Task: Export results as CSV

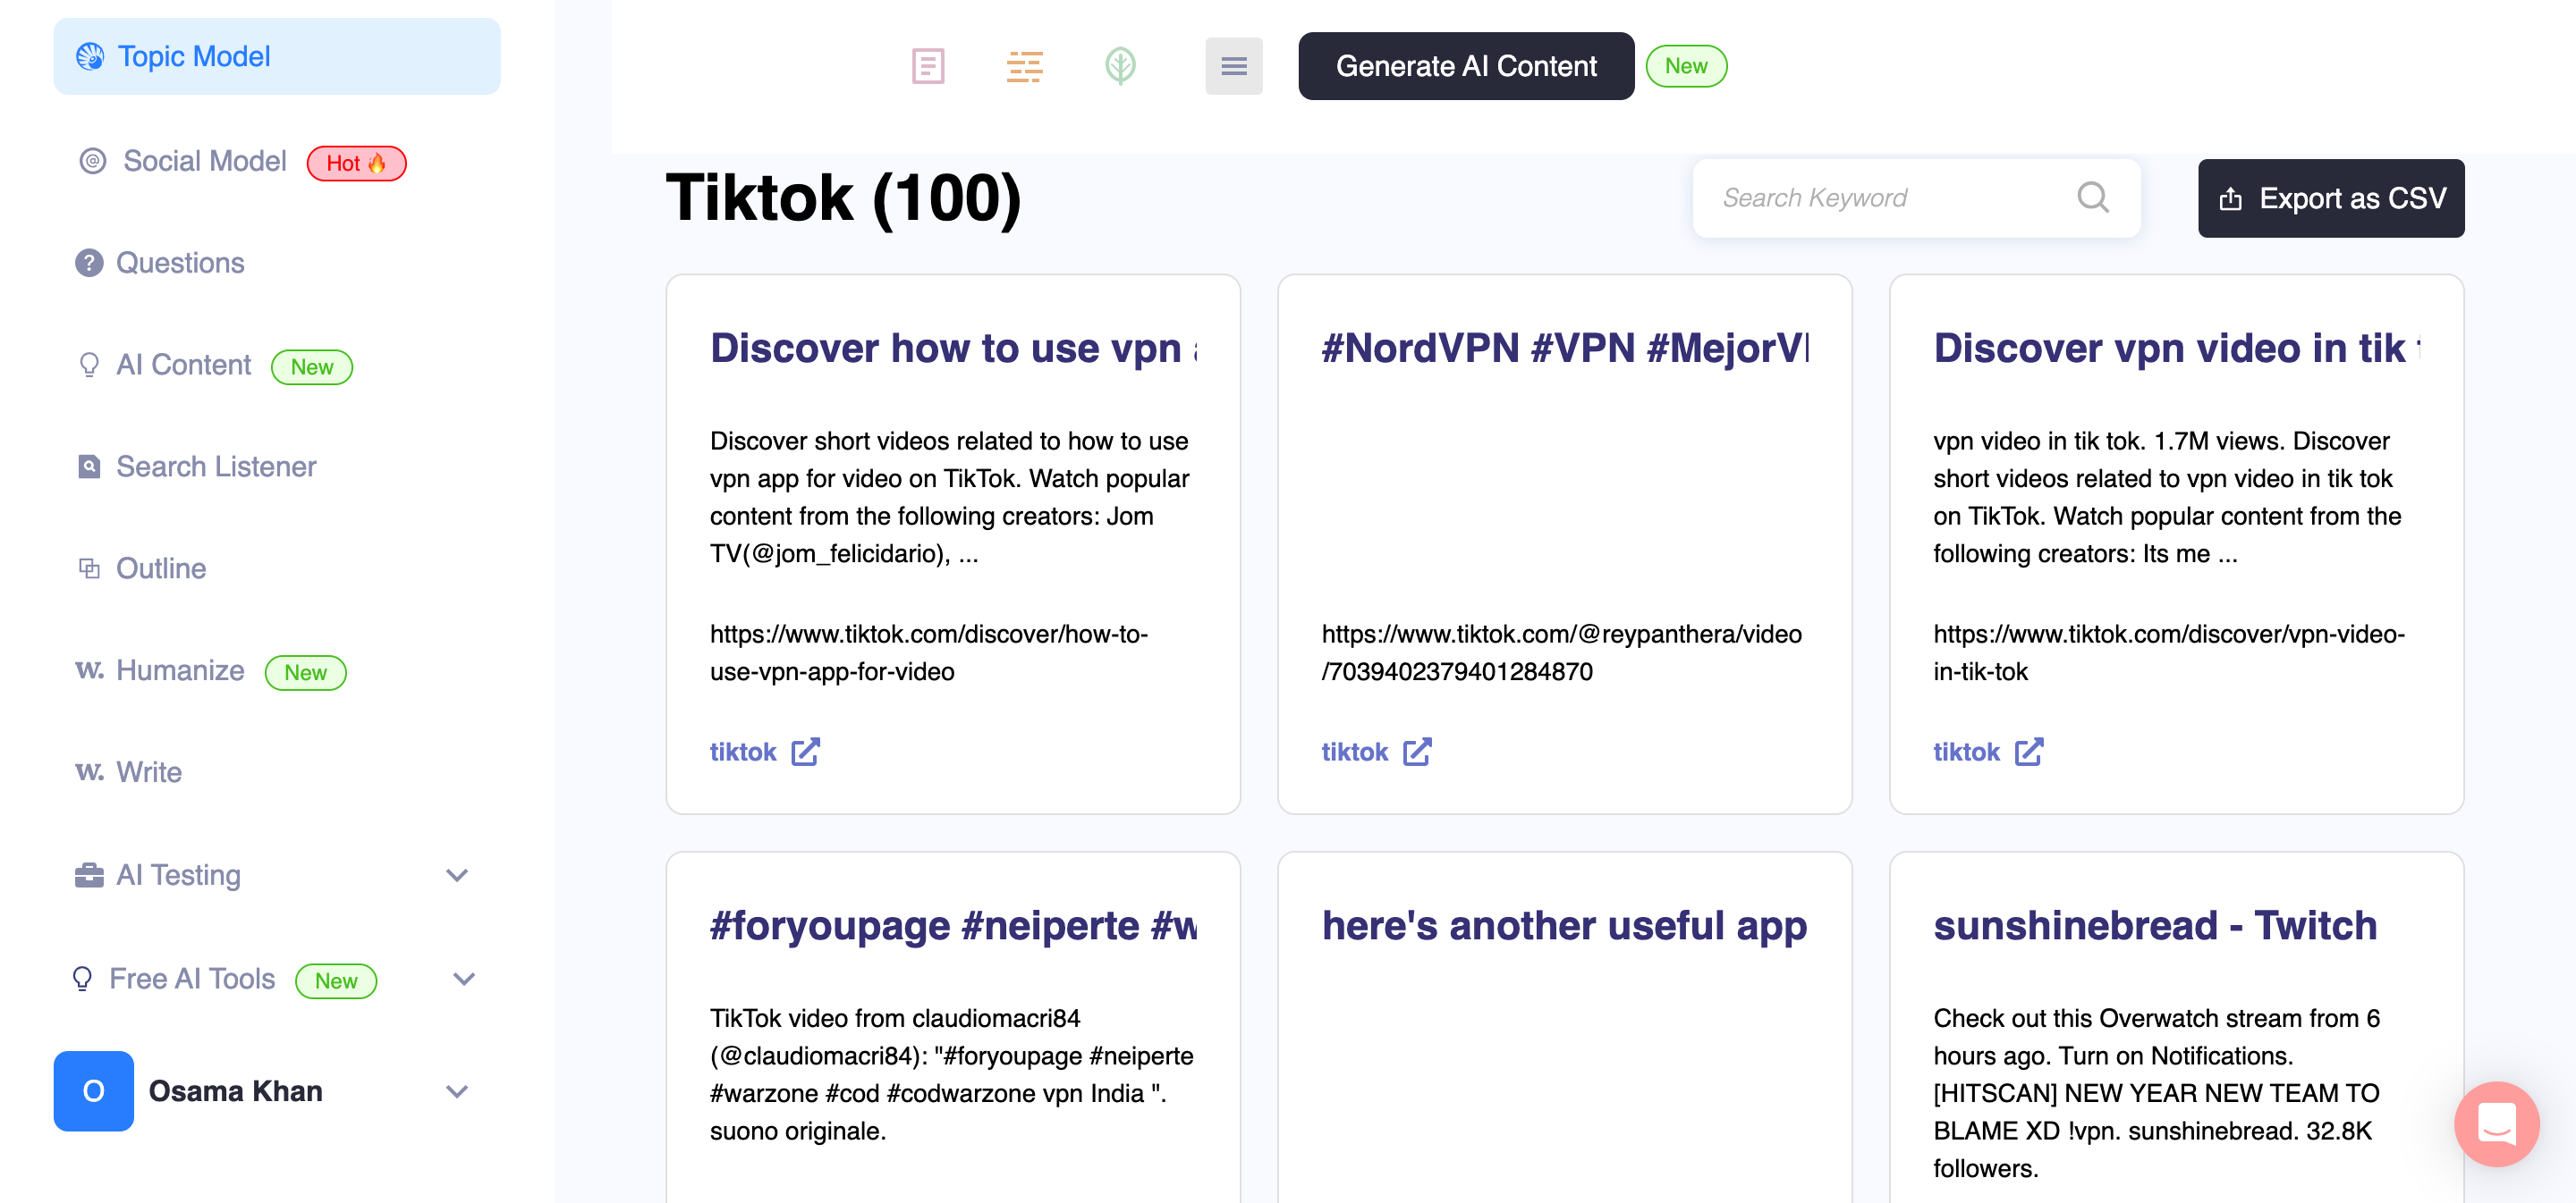Action: (x=2331, y=198)
